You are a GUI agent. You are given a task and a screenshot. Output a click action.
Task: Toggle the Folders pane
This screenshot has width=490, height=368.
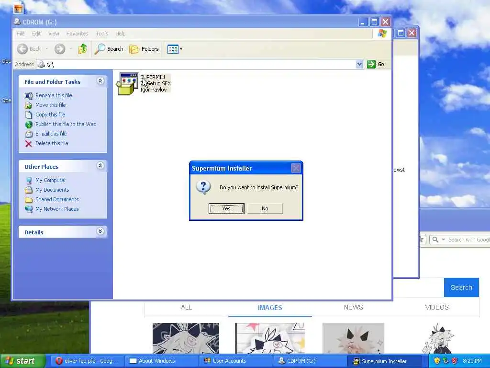point(144,49)
